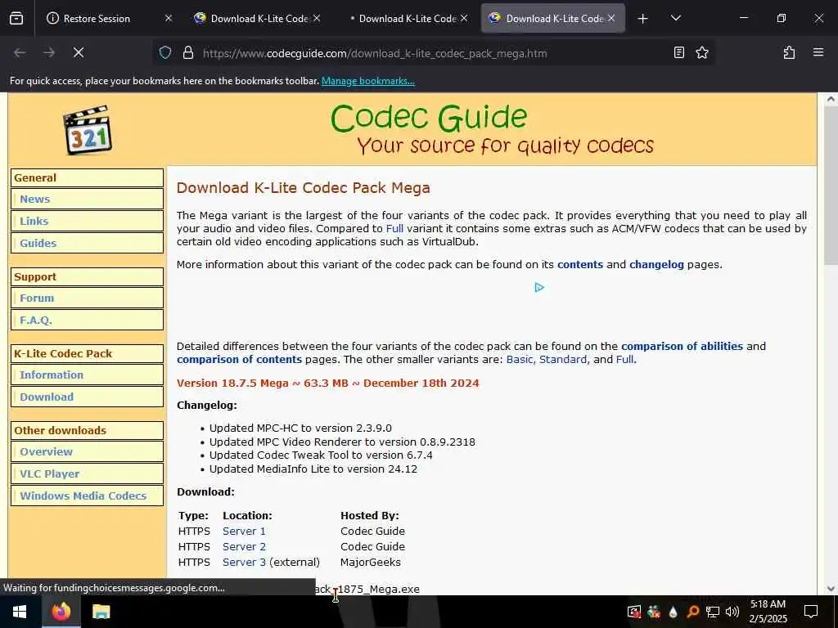838x628 pixels.
Task: Open the Standard variant link
Action: point(563,360)
